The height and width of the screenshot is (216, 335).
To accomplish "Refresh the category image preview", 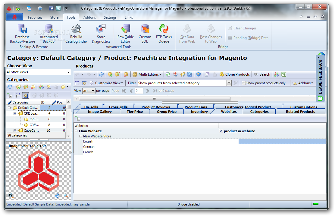I will click(57, 195).
